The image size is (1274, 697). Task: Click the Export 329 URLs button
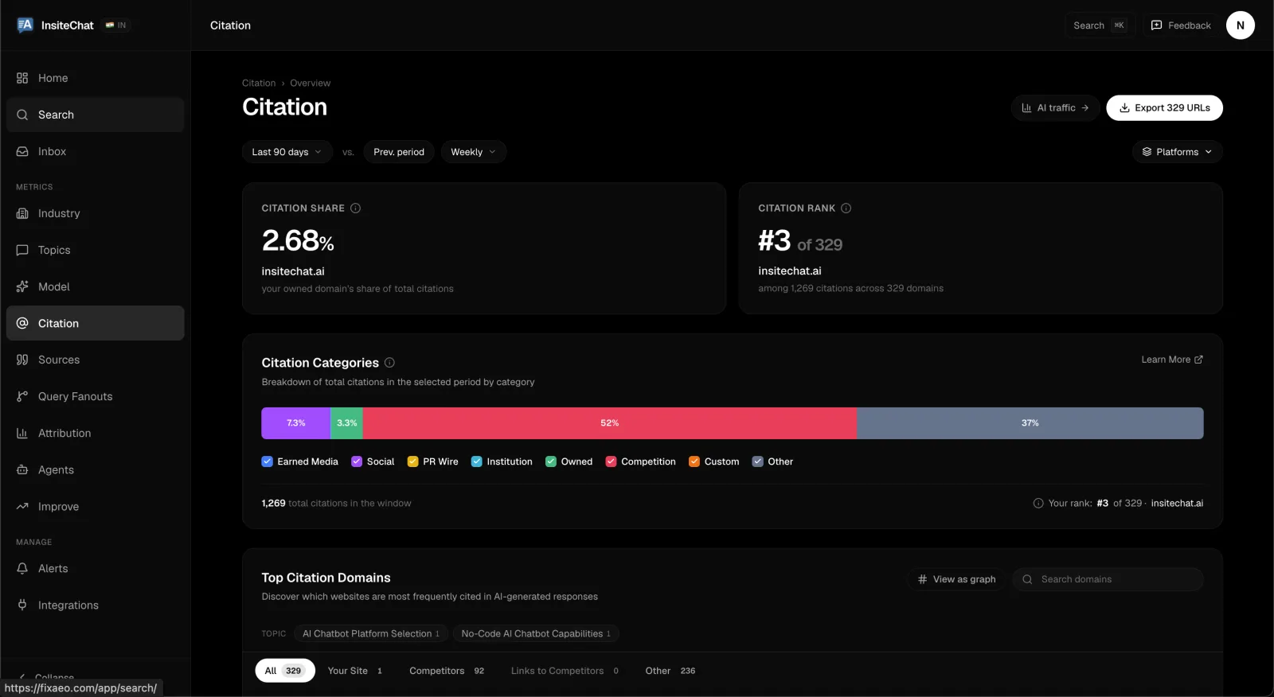point(1164,108)
